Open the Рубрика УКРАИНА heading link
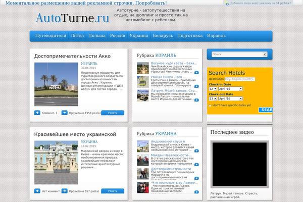Screen dimensions: 303x202 coord(166,134)
